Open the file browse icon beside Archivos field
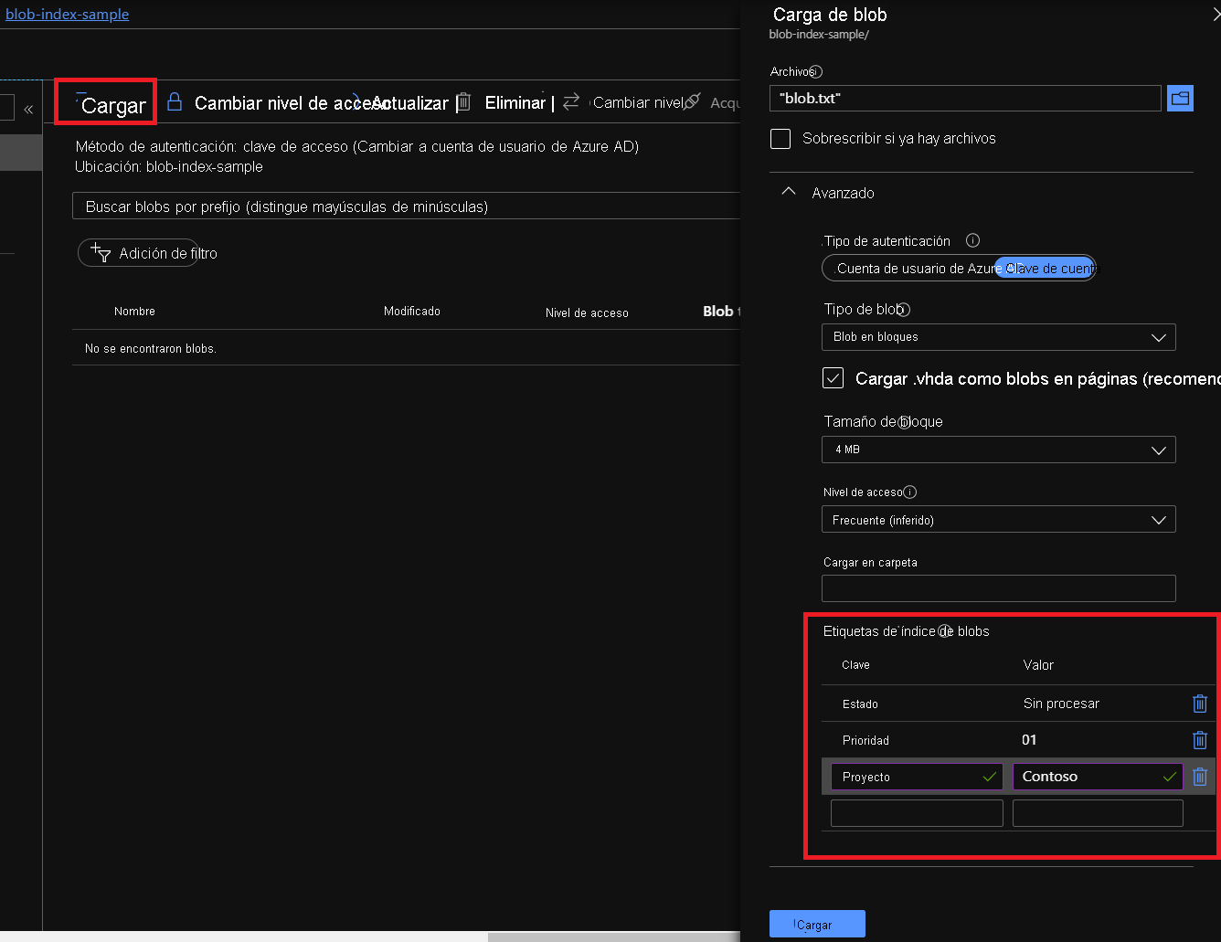Viewport: 1221px width, 942px height. (1180, 98)
